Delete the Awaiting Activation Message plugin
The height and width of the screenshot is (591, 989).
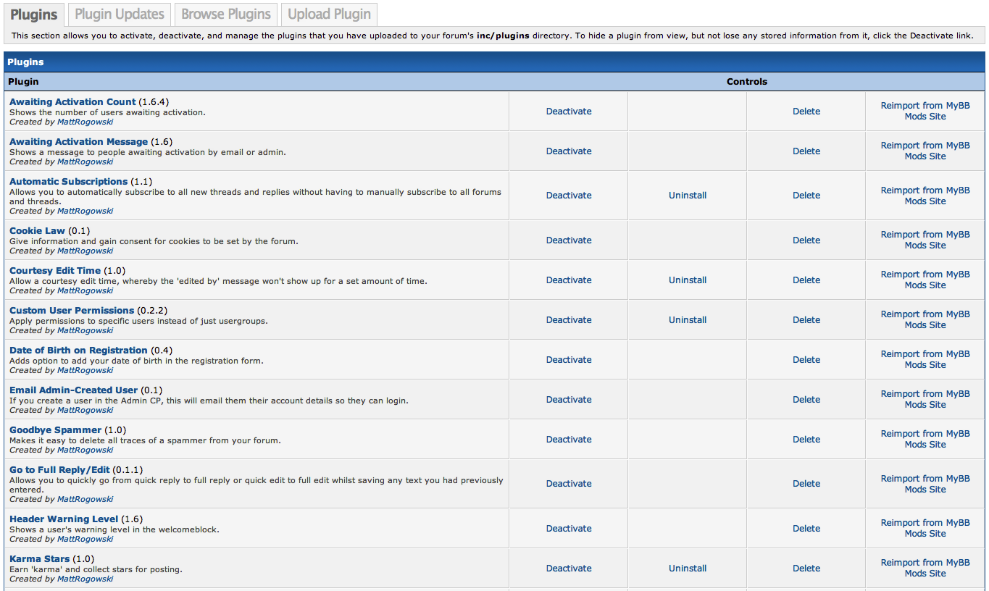click(x=806, y=151)
